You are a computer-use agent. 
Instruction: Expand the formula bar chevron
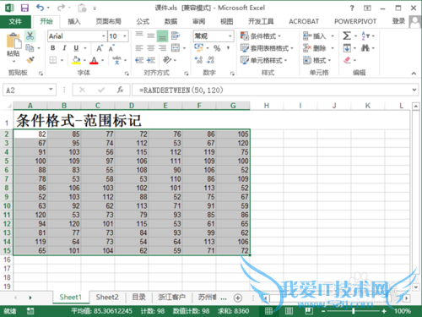tap(414, 90)
